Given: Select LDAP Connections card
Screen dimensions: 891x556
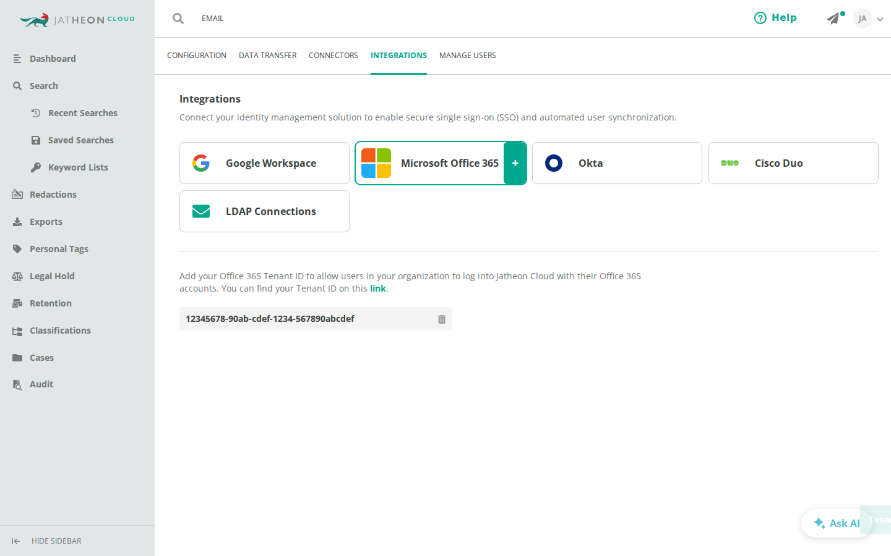Looking at the screenshot, I should coord(264,211).
